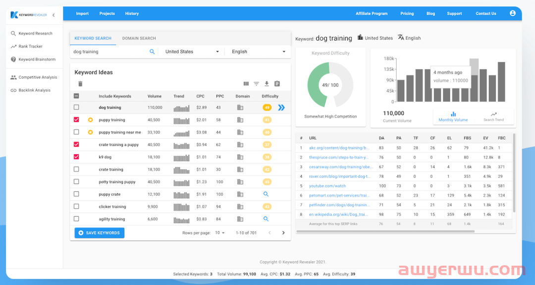The image size is (535, 285).
Task: Check the puppy training near me checkbox
Action: (76, 132)
